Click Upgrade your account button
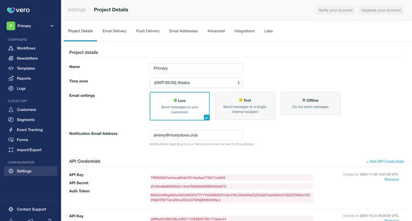The width and height of the screenshot is (412, 221). coord(381,10)
